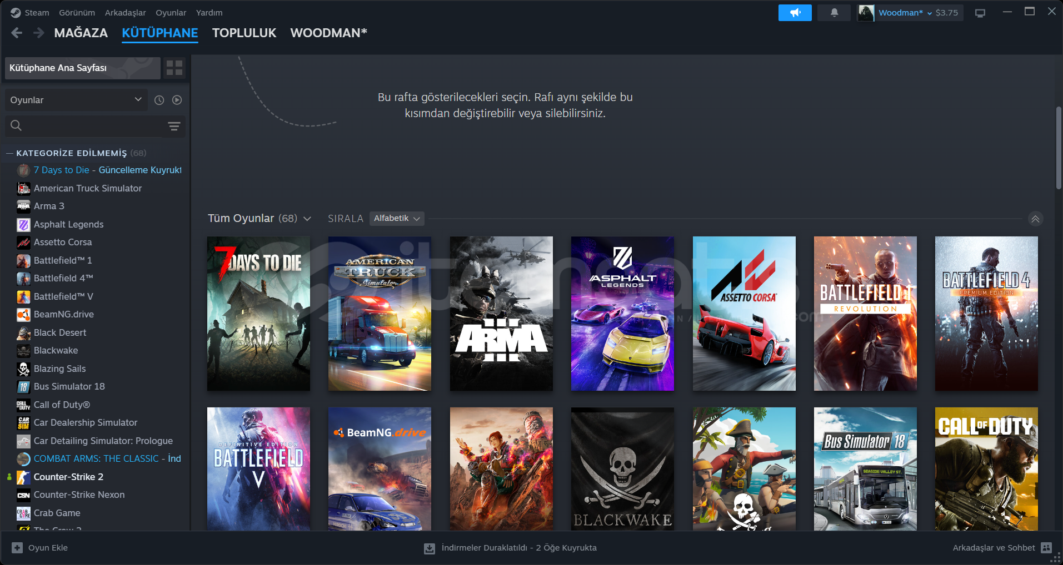This screenshot has height=565, width=1063.
Task: Click Car Dealership Simulator icon in sidebar
Action: (x=23, y=423)
